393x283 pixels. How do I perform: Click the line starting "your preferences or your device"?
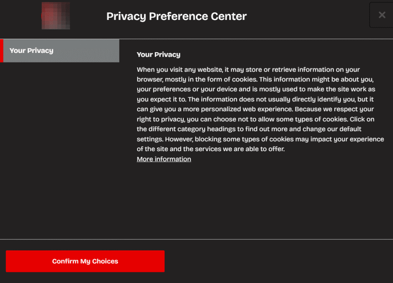pos(256,89)
